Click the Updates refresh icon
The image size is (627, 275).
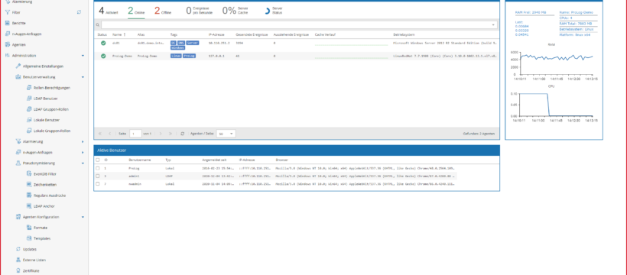point(18,249)
